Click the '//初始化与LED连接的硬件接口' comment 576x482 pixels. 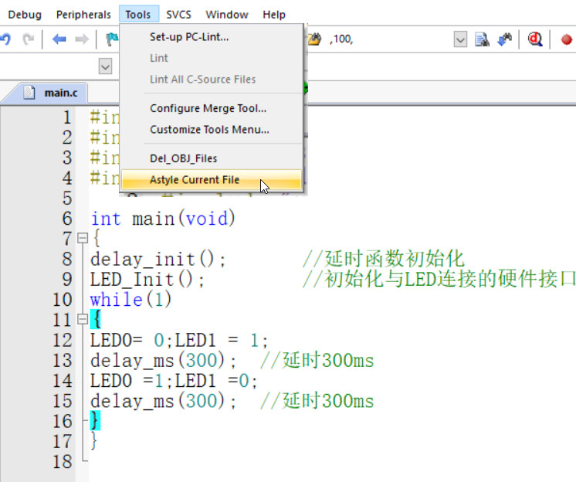[x=439, y=279]
